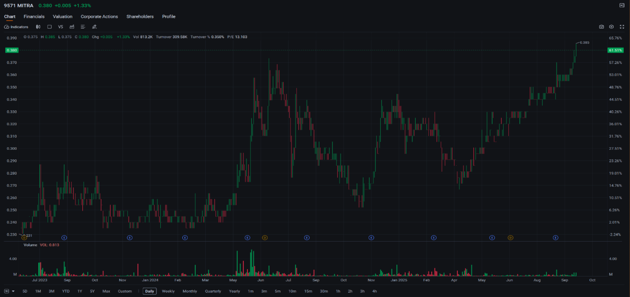Click the D dividend marker near Jun 2024
Viewport: 630px width, 297px height.
coord(265,238)
